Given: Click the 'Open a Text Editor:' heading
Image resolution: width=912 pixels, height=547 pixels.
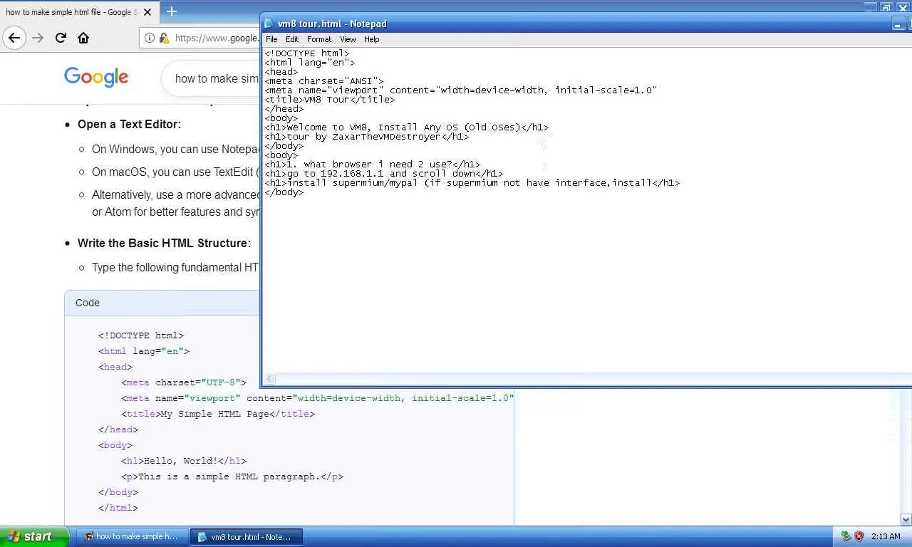Looking at the screenshot, I should pyautogui.click(x=129, y=124).
